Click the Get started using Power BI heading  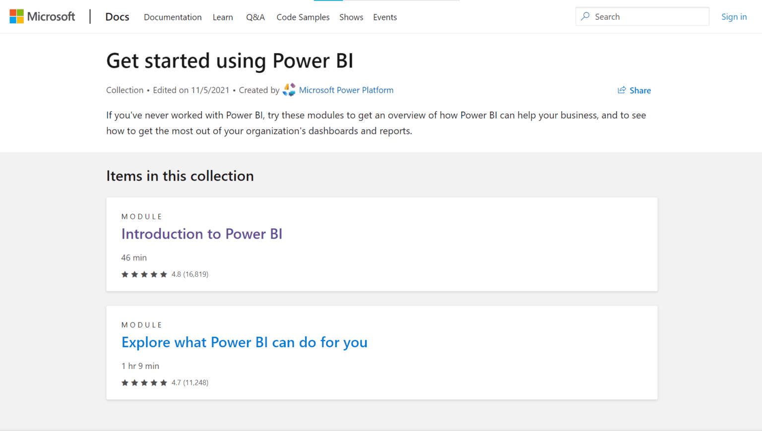[x=230, y=61]
